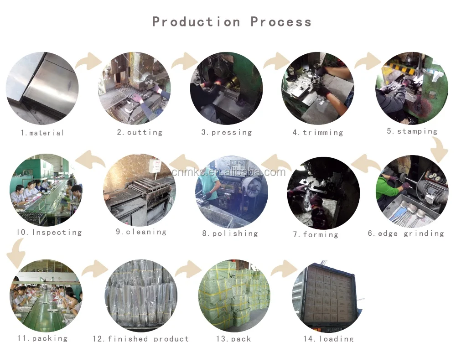Viewport: 456px width, 342px height.
Task: Select the finished product image
Action: (141, 296)
